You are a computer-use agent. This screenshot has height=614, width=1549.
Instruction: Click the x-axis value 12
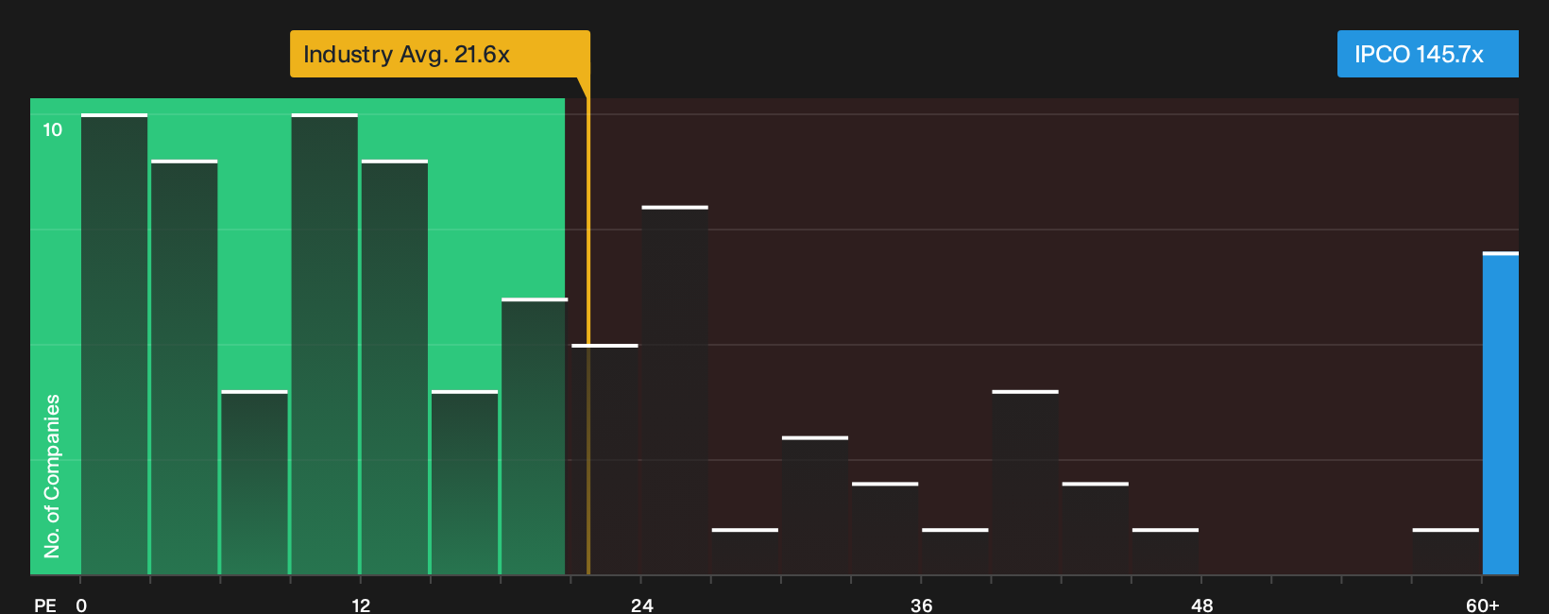[x=361, y=605]
